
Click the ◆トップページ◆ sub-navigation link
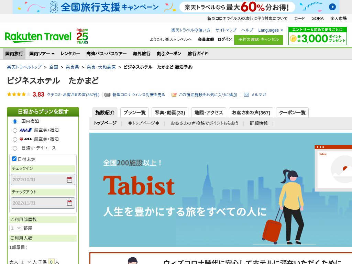[144, 123]
